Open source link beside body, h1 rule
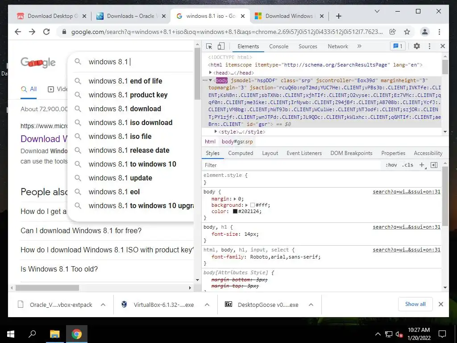 (x=407, y=227)
